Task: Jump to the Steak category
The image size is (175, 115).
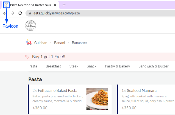Action: [74, 66]
